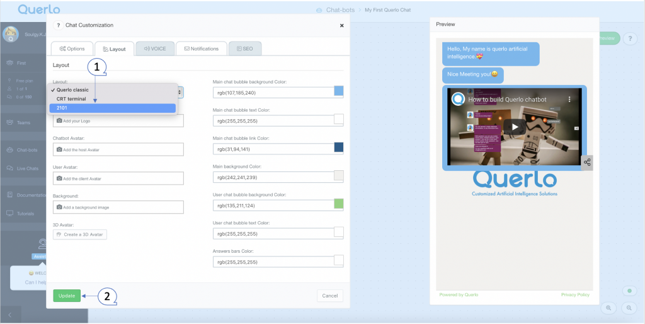Edit Answers bars Color value field
The image size is (645, 324).
tap(273, 262)
